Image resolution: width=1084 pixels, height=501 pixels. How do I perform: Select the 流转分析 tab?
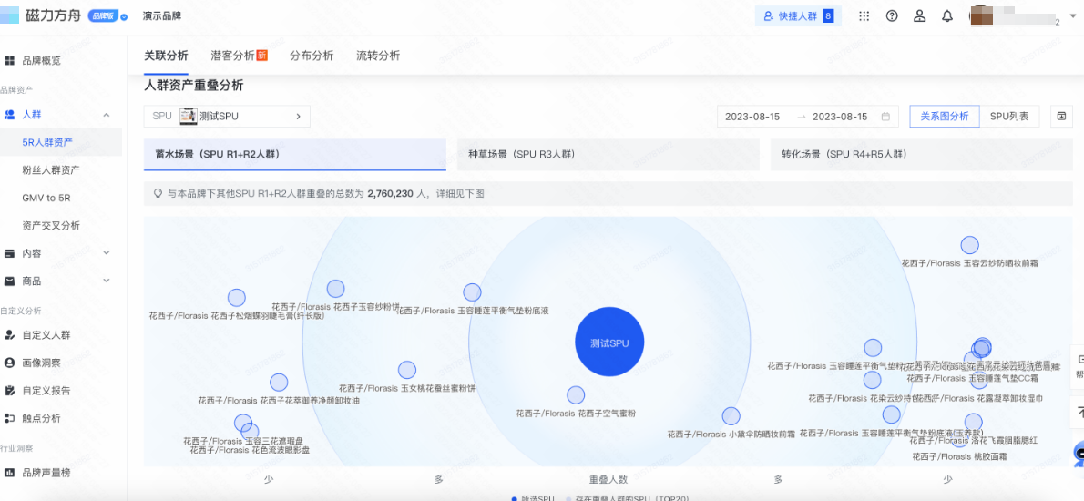pyautogui.click(x=378, y=56)
